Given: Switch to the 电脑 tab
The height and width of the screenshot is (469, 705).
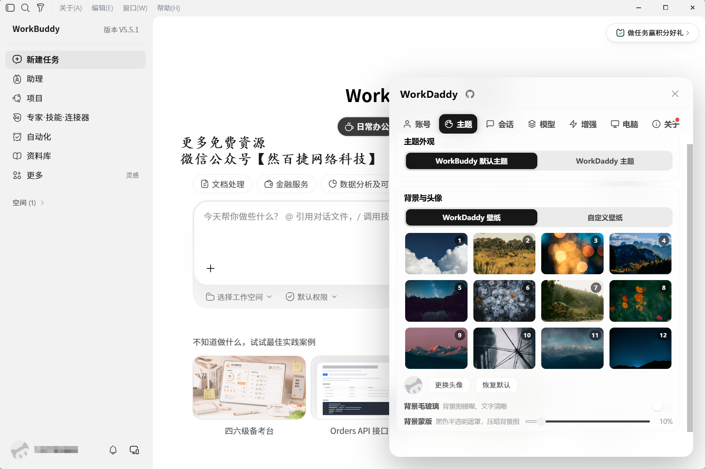Looking at the screenshot, I should tap(624, 124).
